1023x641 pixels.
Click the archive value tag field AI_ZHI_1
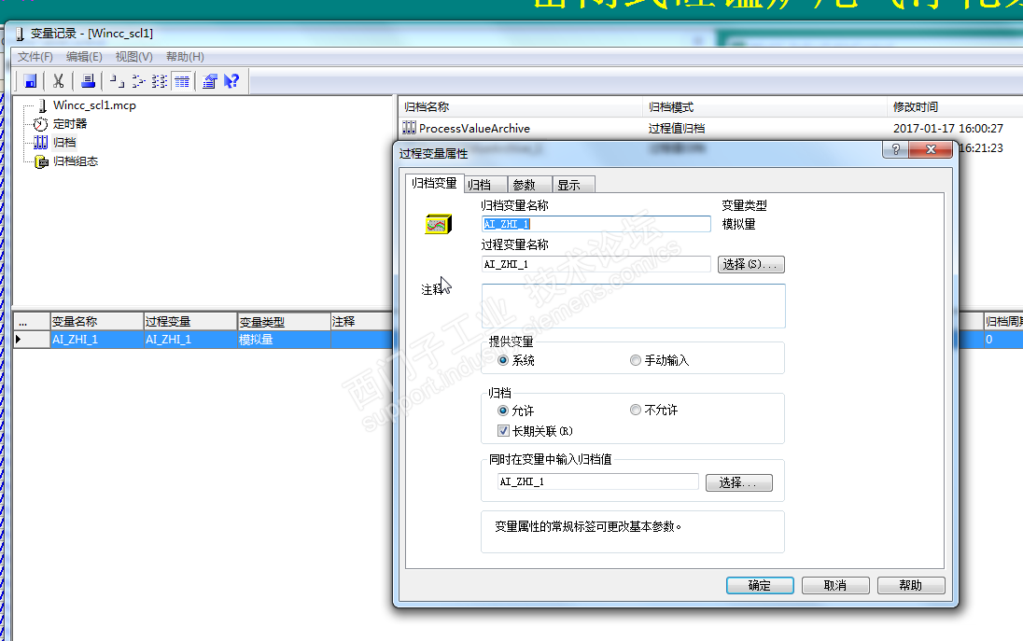pyautogui.click(x=597, y=481)
